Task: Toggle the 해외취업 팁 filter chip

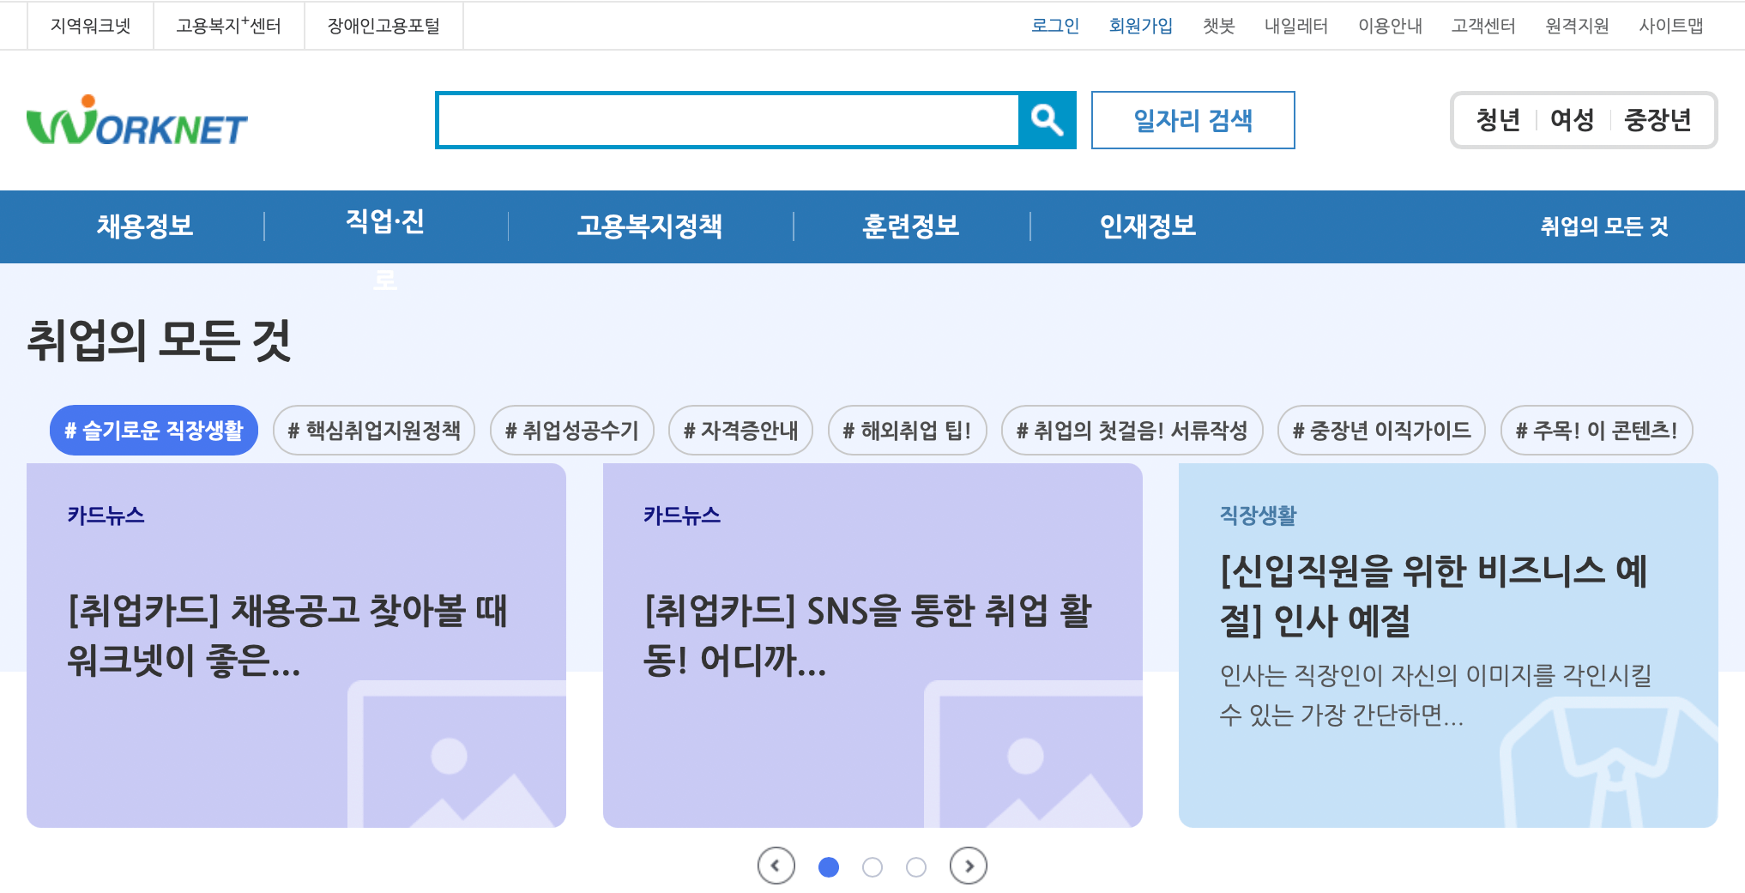Action: 907,430
